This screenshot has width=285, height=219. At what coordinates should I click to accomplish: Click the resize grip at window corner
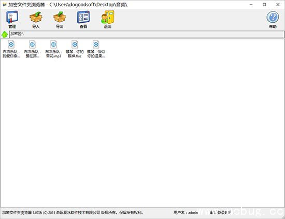point(283,217)
